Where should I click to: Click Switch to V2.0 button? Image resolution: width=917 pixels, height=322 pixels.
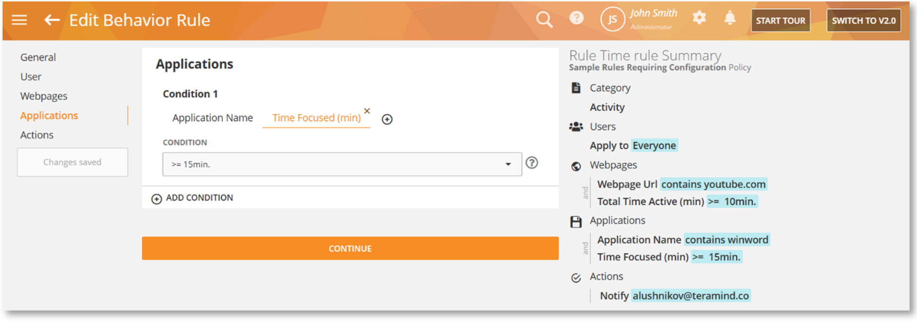click(x=864, y=20)
